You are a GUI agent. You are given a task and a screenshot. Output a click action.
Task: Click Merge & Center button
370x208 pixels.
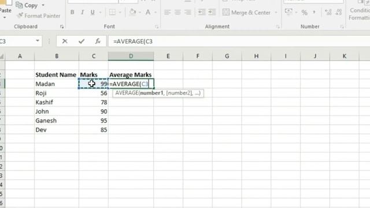tap(247, 12)
